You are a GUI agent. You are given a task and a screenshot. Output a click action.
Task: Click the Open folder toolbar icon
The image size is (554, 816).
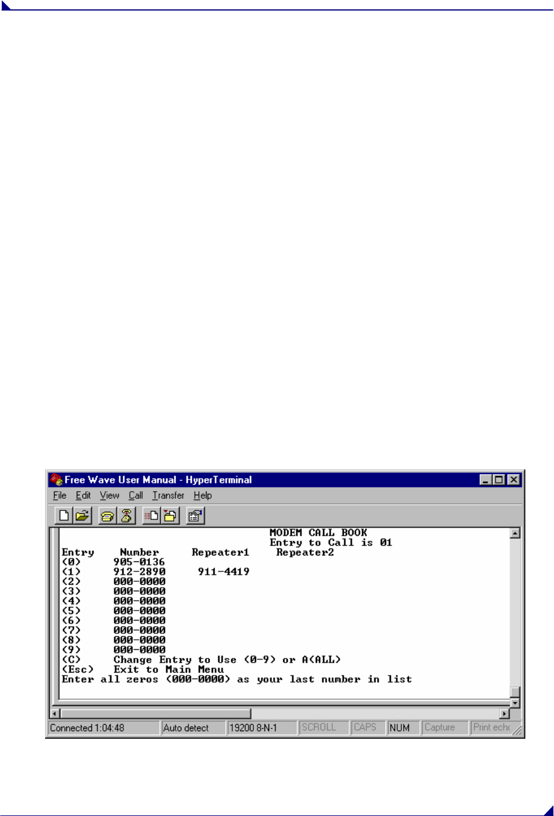pyautogui.click(x=82, y=516)
